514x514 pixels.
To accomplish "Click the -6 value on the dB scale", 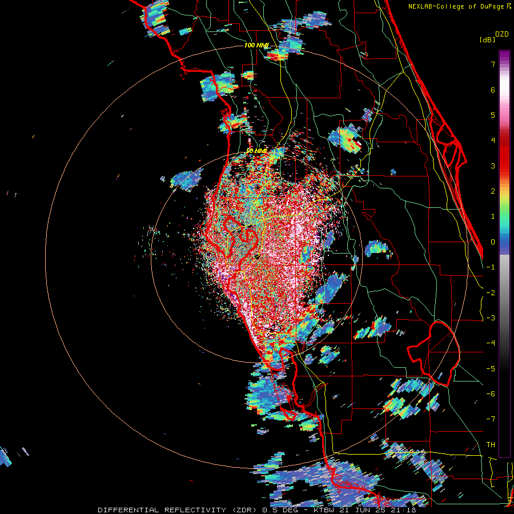I will point(491,394).
